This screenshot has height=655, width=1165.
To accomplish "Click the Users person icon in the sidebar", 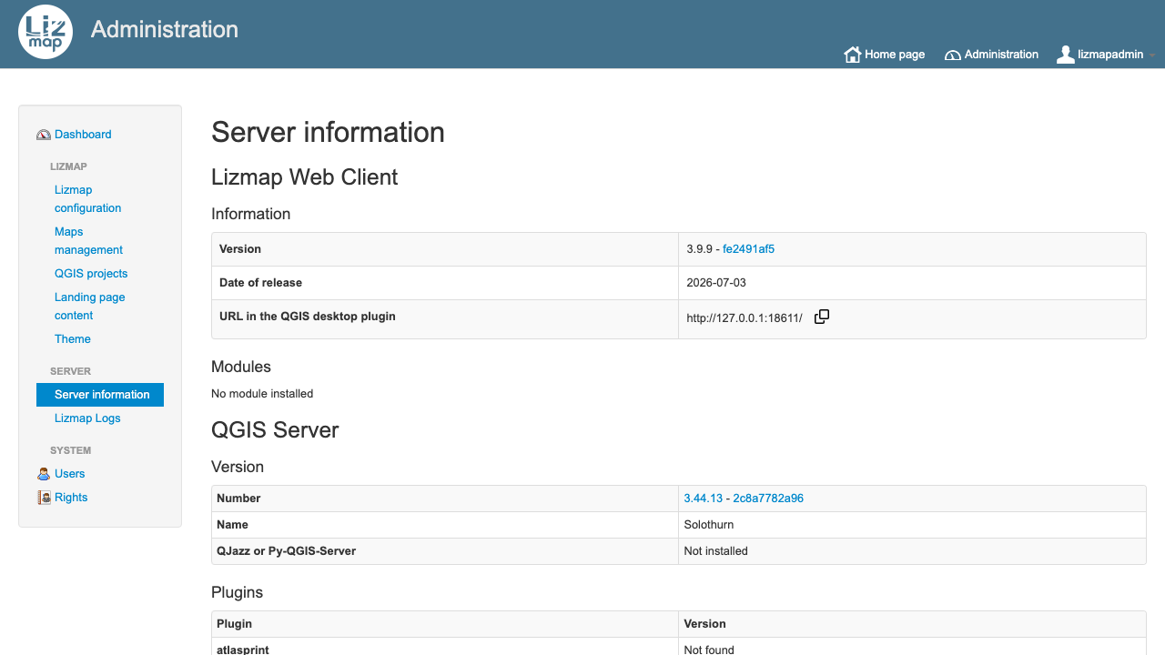I will [44, 474].
